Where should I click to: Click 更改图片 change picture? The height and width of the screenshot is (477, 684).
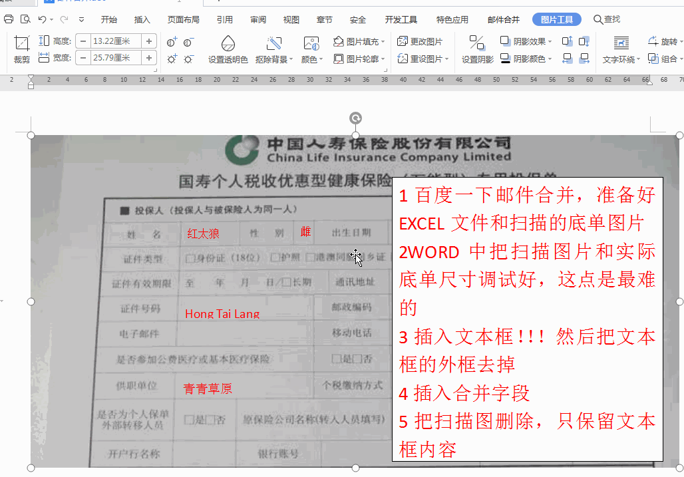coord(420,41)
